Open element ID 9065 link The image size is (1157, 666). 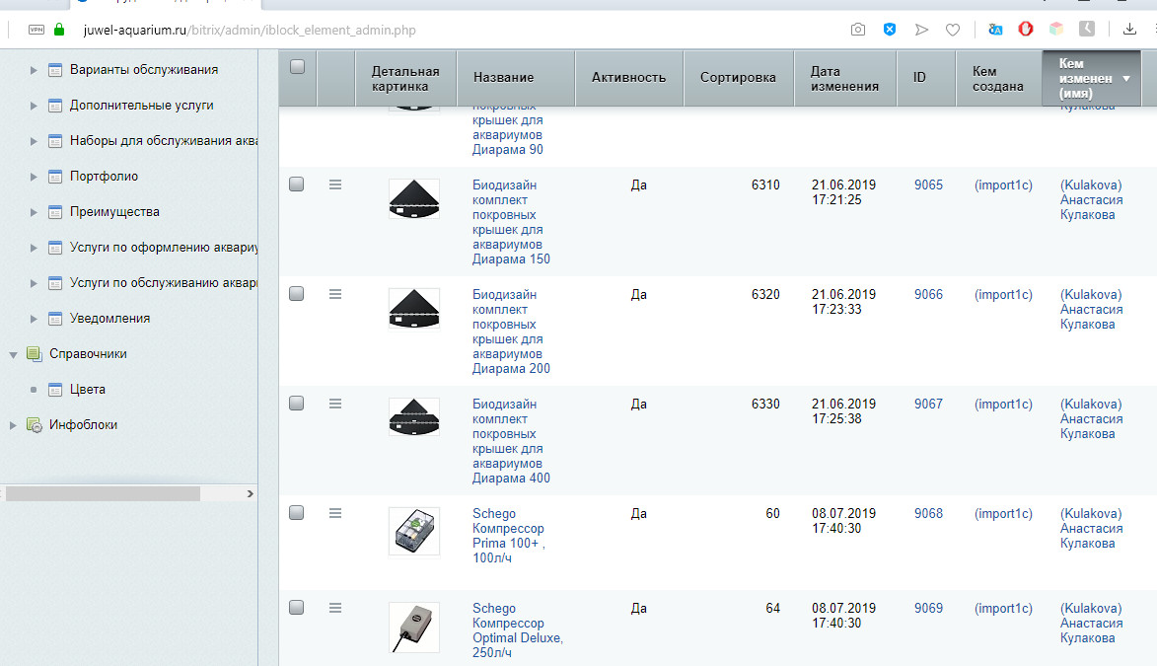[928, 185]
